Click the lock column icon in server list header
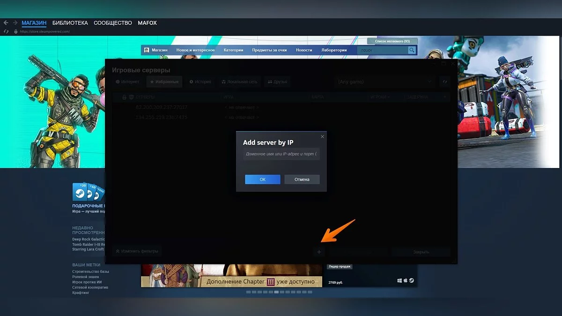 coord(124,97)
